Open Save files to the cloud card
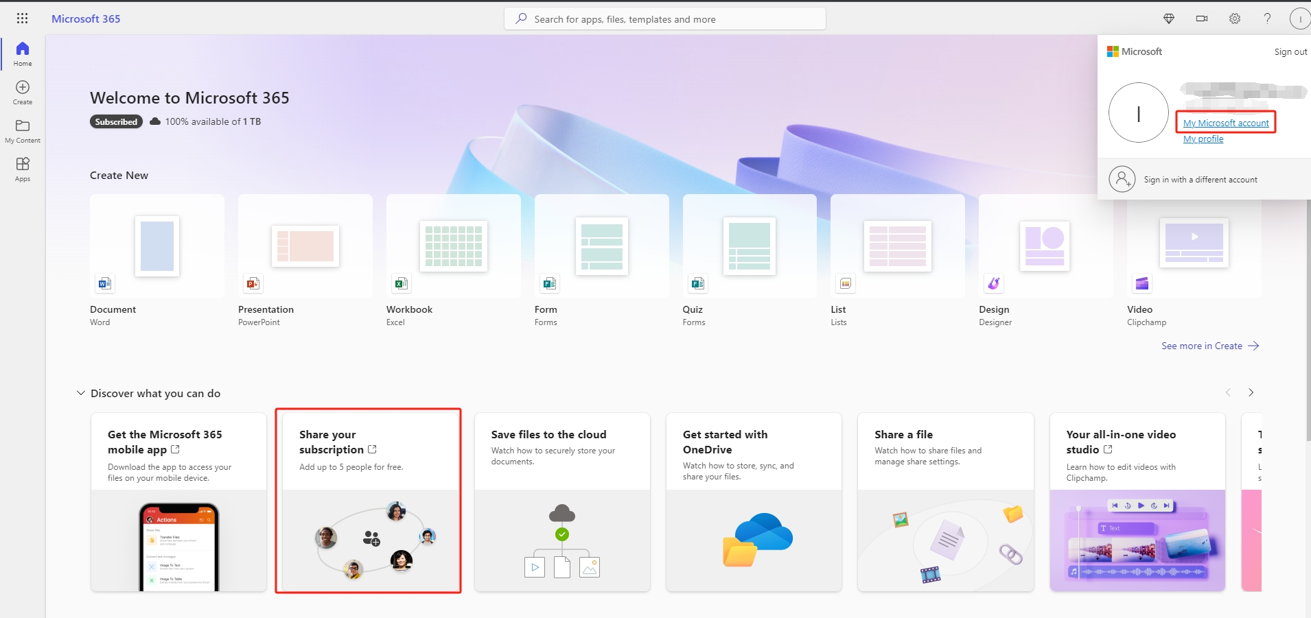 tap(562, 502)
